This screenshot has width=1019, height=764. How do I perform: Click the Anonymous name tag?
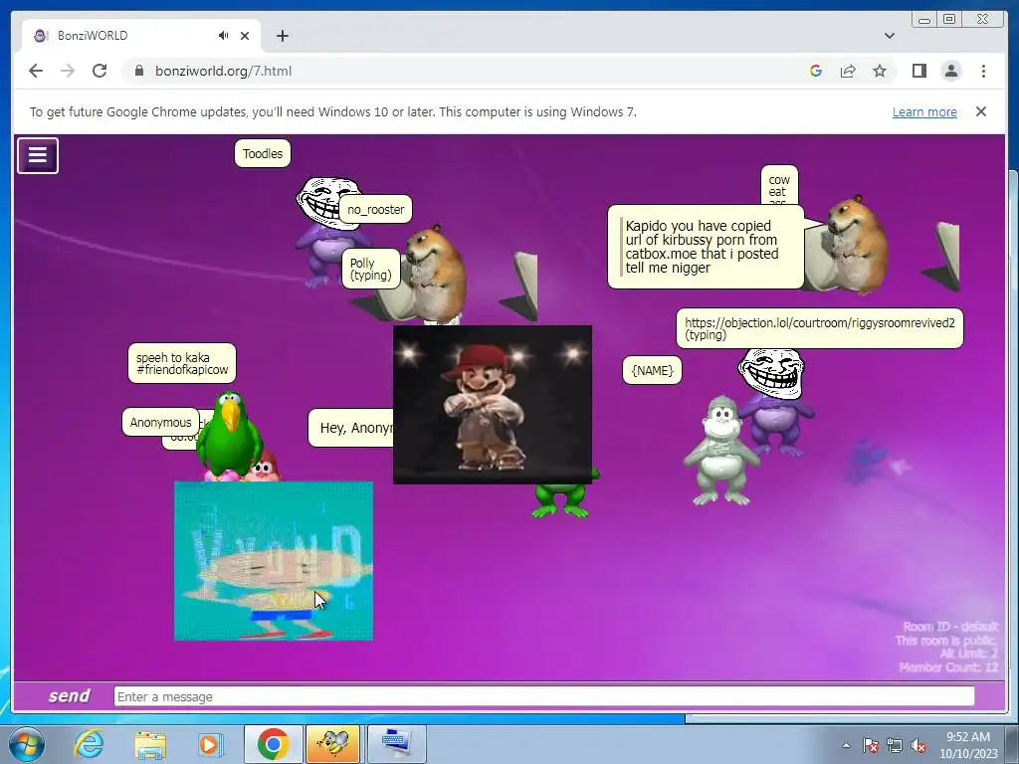click(160, 422)
